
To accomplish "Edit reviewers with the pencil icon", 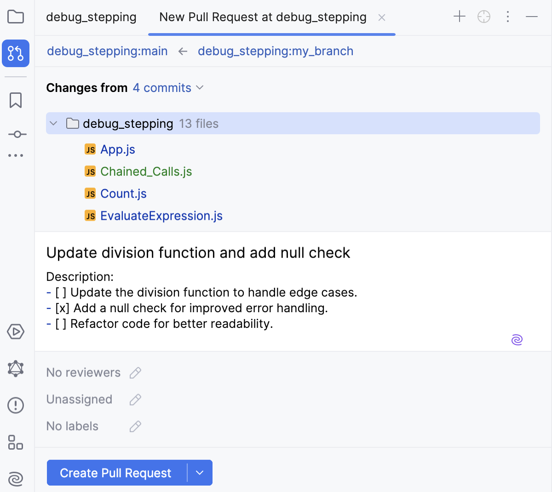I will click(x=135, y=372).
